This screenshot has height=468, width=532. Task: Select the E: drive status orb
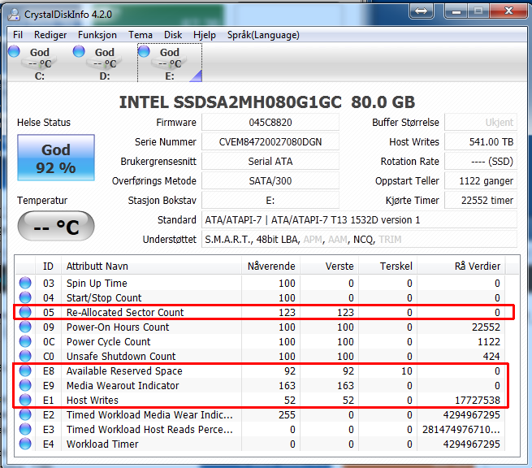pyautogui.click(x=145, y=52)
